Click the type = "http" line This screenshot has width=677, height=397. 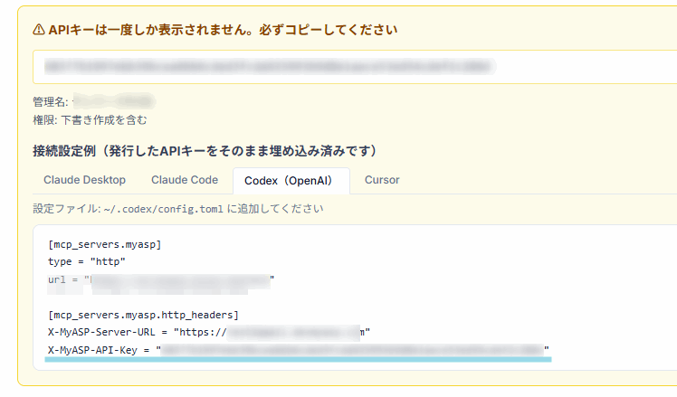point(87,262)
